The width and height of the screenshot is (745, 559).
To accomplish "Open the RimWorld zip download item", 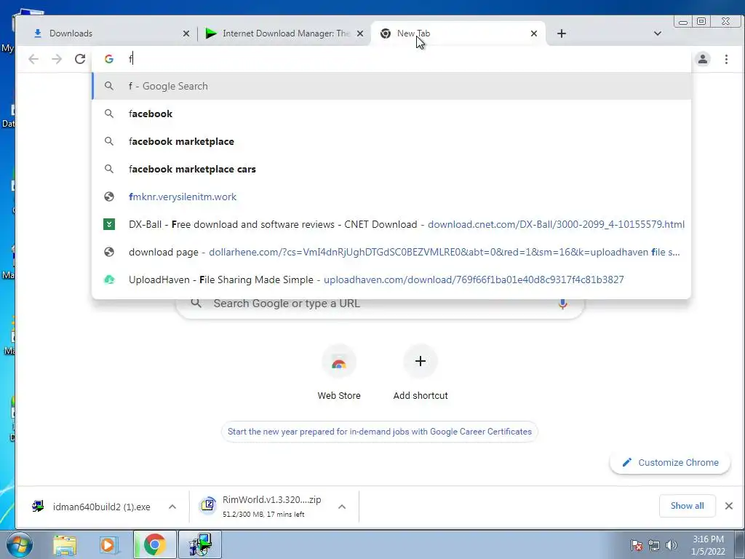I will 263,507.
